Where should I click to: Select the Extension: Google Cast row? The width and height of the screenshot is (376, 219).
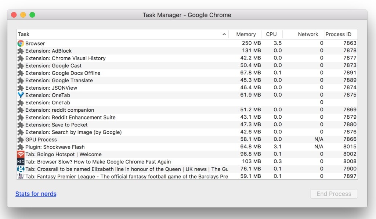pos(187,66)
